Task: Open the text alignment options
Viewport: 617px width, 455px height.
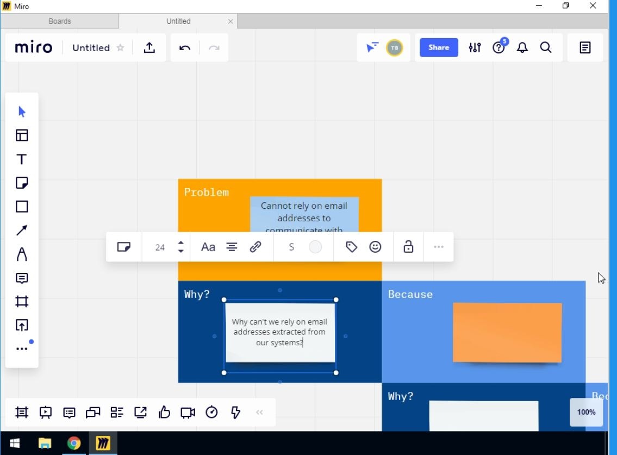Action: [x=232, y=247]
